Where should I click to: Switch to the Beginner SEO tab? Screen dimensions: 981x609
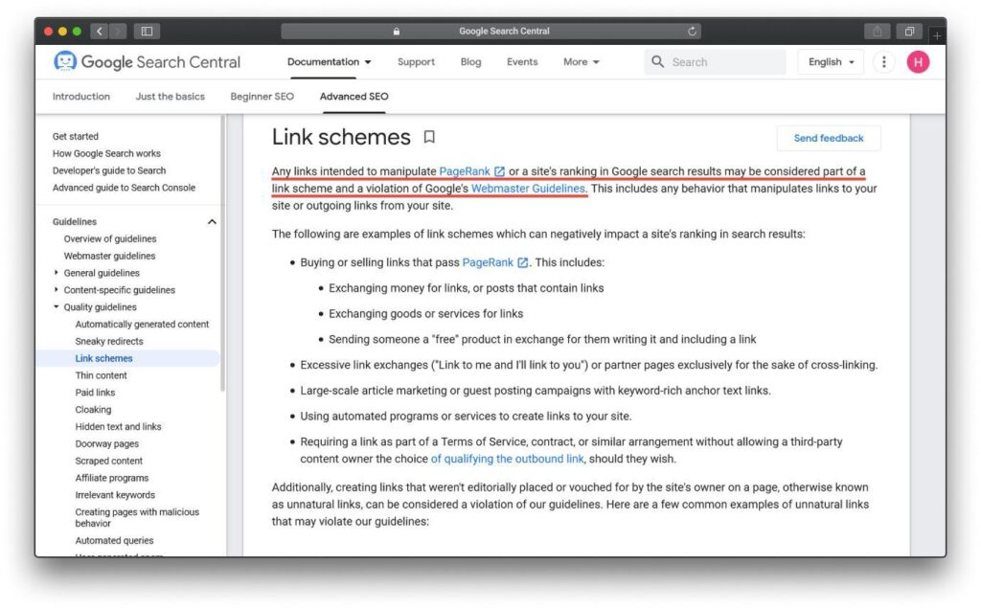(262, 96)
